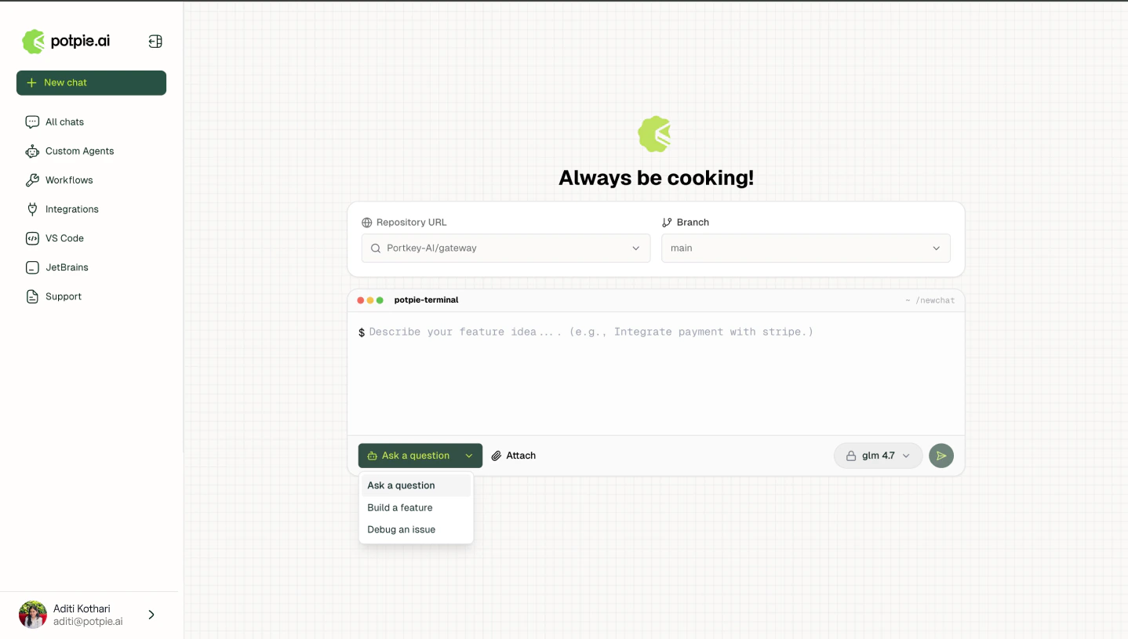The height and width of the screenshot is (639, 1128).
Task: Open Integrations
Action: [72, 209]
